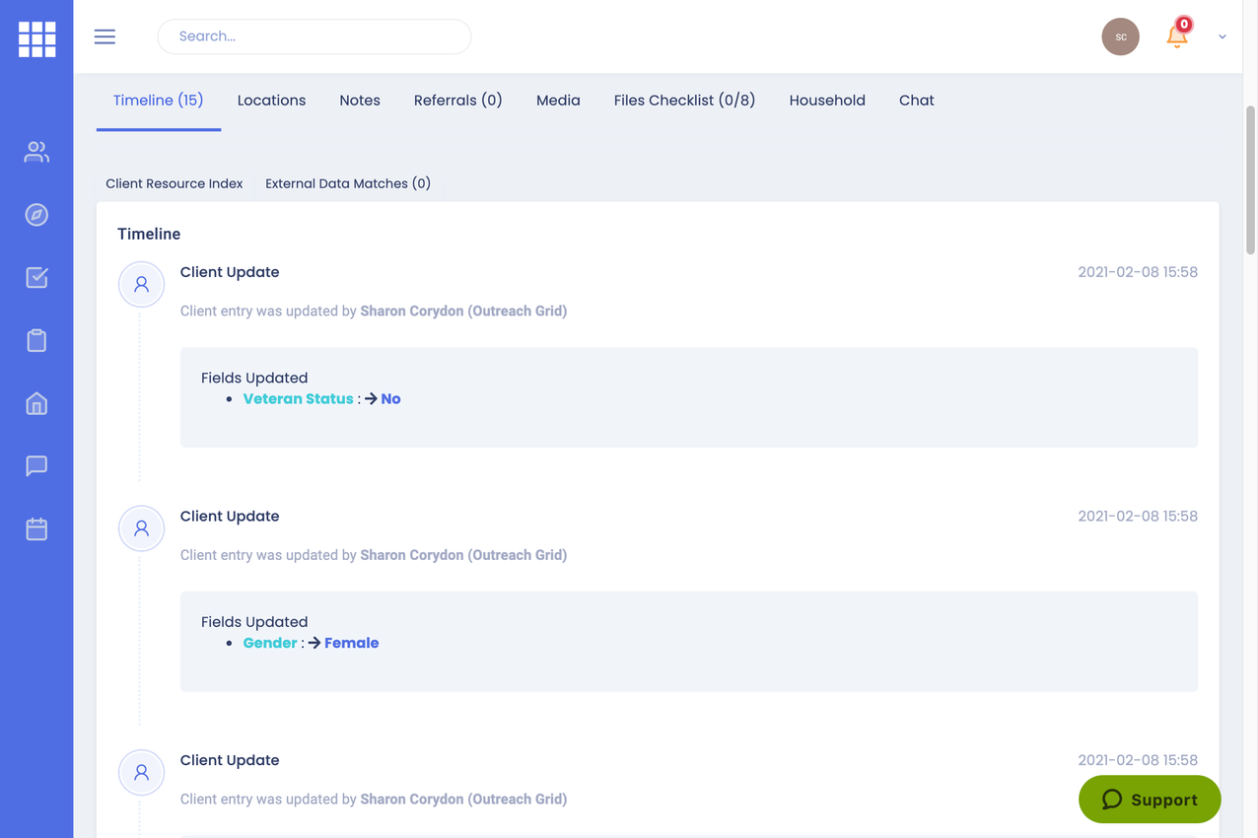Open the checkbox tasks icon in sidebar
Image resolution: width=1258 pixels, height=838 pixels.
pyautogui.click(x=36, y=277)
